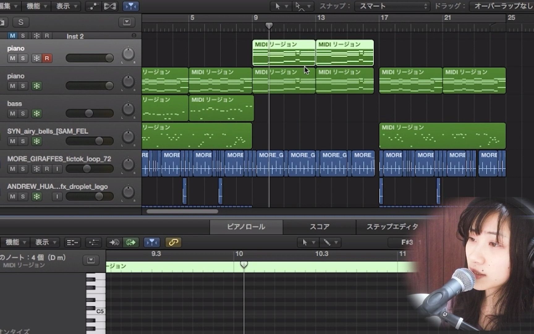
Task: Click the MIDI Out icon in piano roll toolbar
Action: [114, 242]
